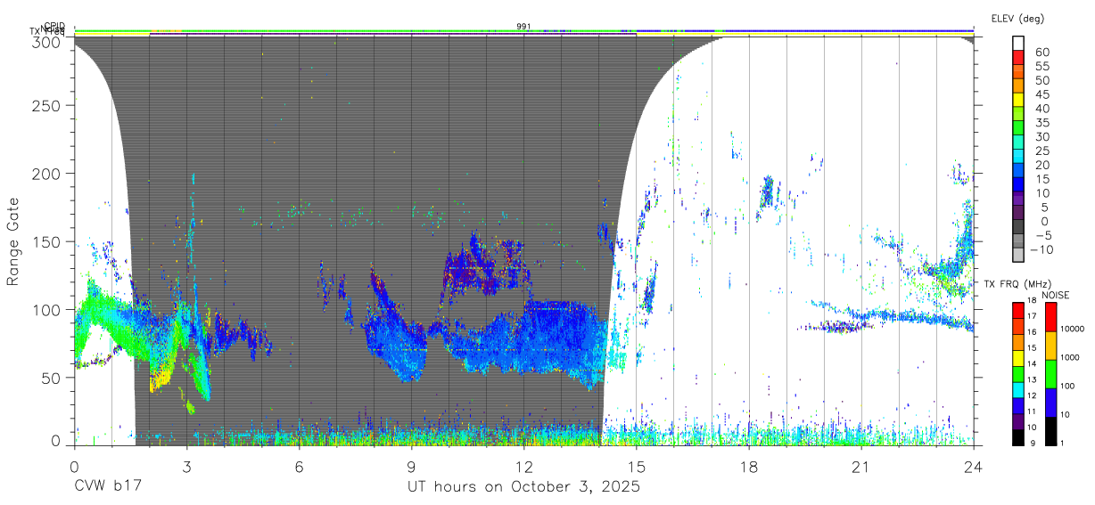Pick the orange-yellow segment of the NOISE bar
This screenshot has height=505, width=1095.
(x=1051, y=346)
